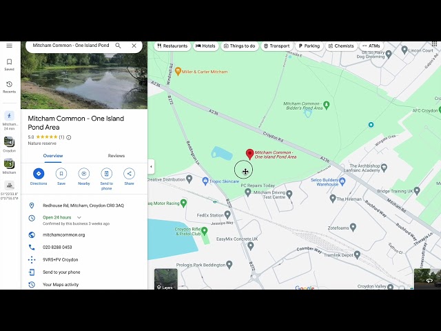
Task: Click the rating info icon
Action: 69,137
